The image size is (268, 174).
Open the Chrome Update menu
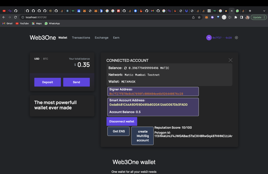click(x=259, y=17)
